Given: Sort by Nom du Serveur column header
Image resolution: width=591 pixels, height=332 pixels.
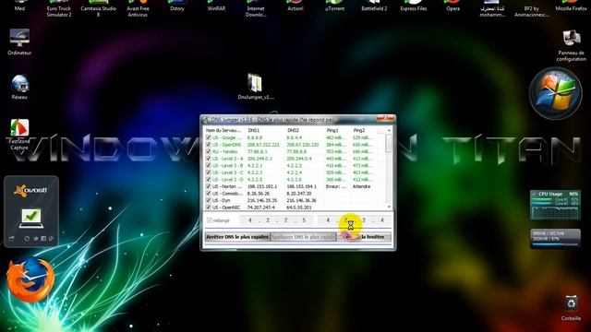Looking at the screenshot, I should 224,130.
